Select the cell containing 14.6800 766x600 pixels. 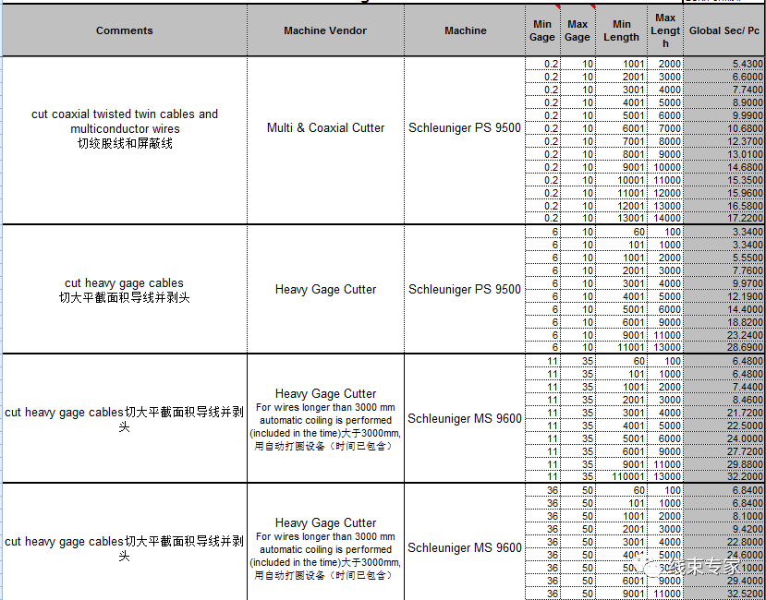[724, 167]
